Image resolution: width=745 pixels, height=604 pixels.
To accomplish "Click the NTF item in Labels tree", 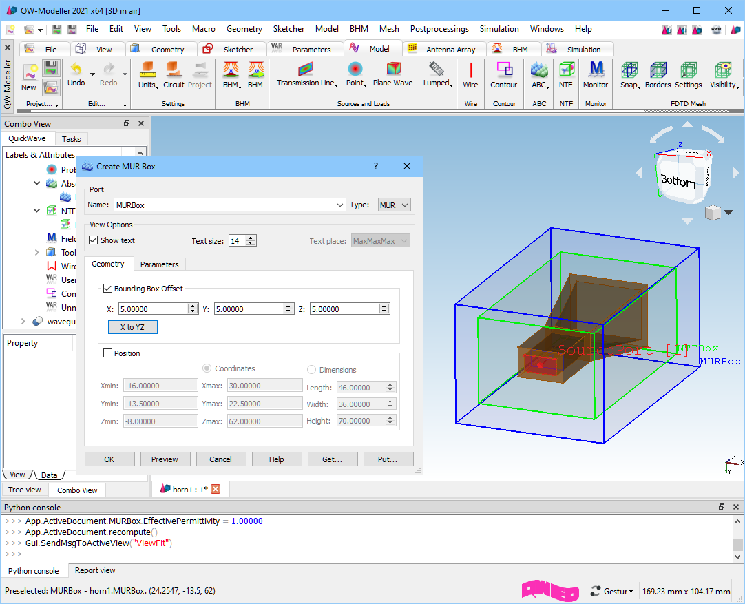I will coord(68,211).
